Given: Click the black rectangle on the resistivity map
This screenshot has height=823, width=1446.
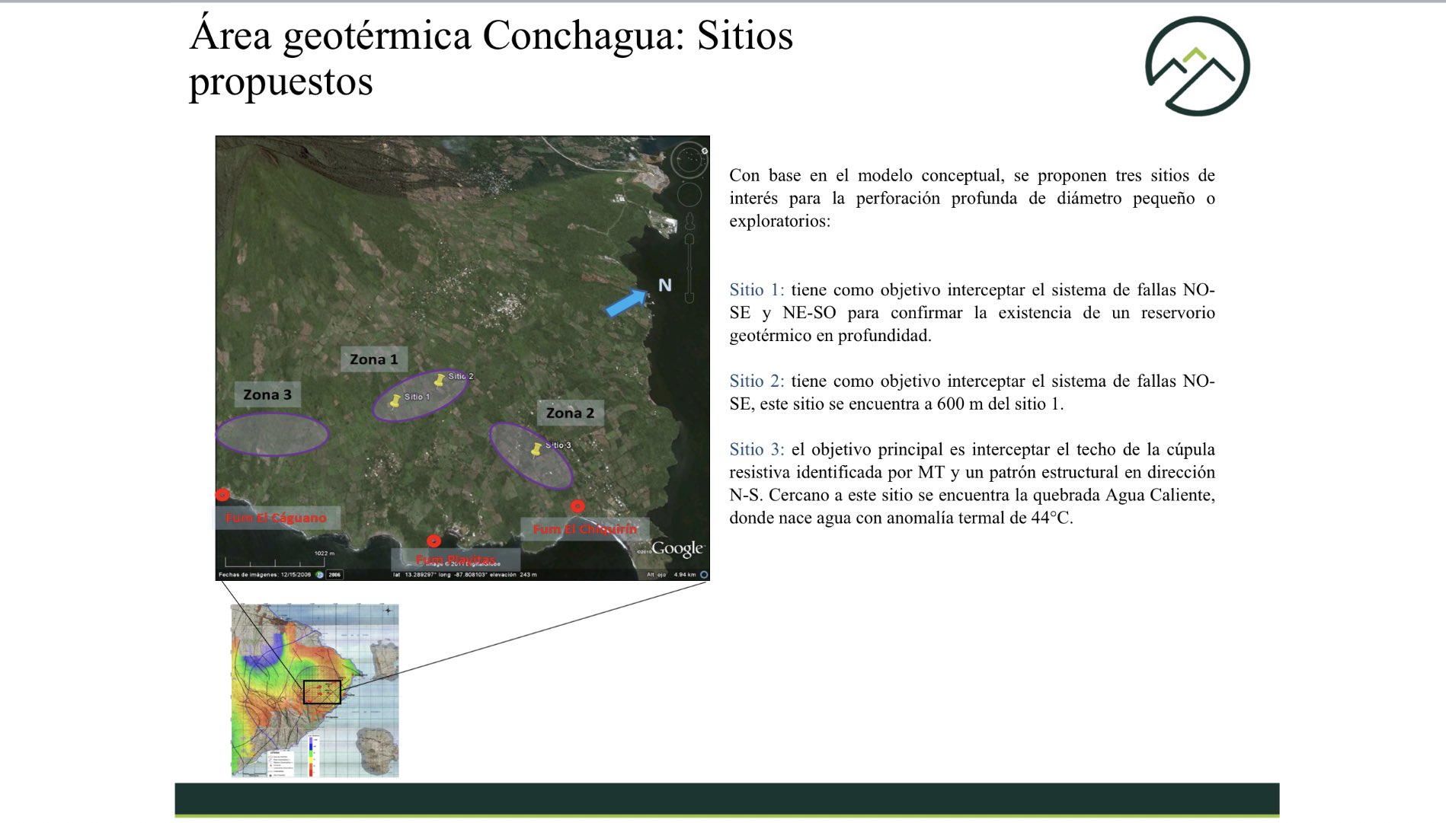Looking at the screenshot, I should (x=322, y=692).
